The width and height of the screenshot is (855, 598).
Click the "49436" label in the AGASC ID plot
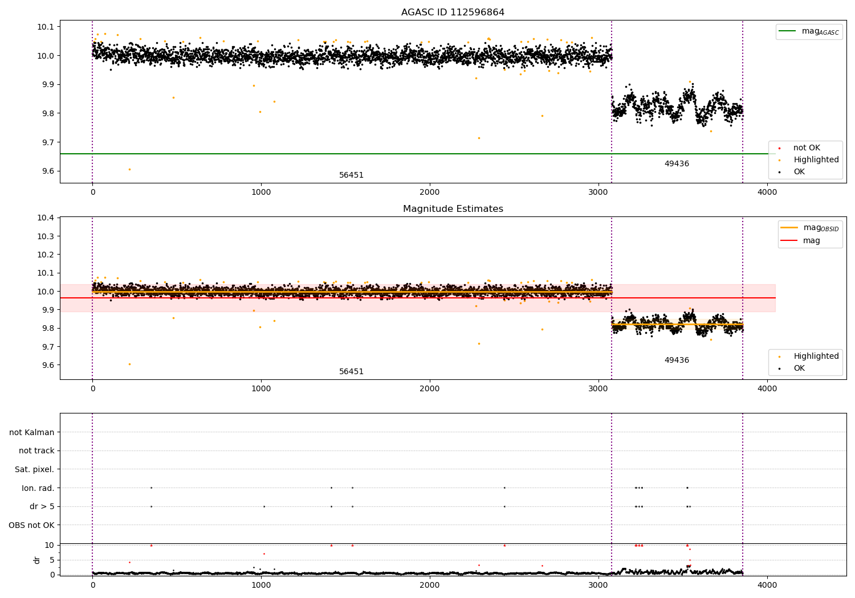(x=677, y=164)
